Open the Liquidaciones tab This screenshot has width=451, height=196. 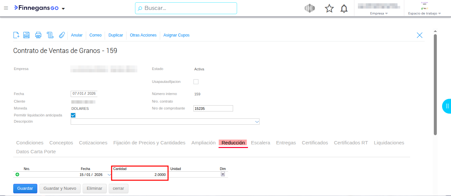coord(389,143)
